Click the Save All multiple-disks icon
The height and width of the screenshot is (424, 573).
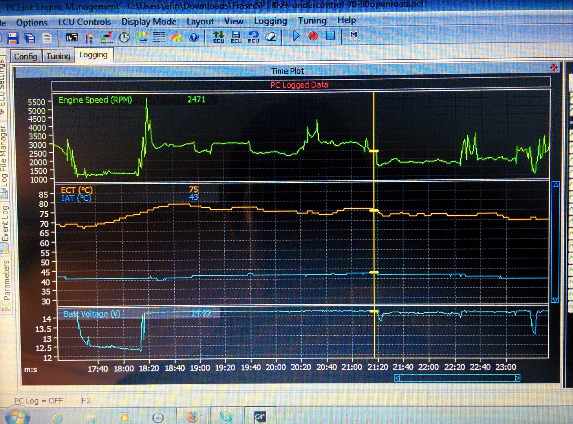coord(30,38)
